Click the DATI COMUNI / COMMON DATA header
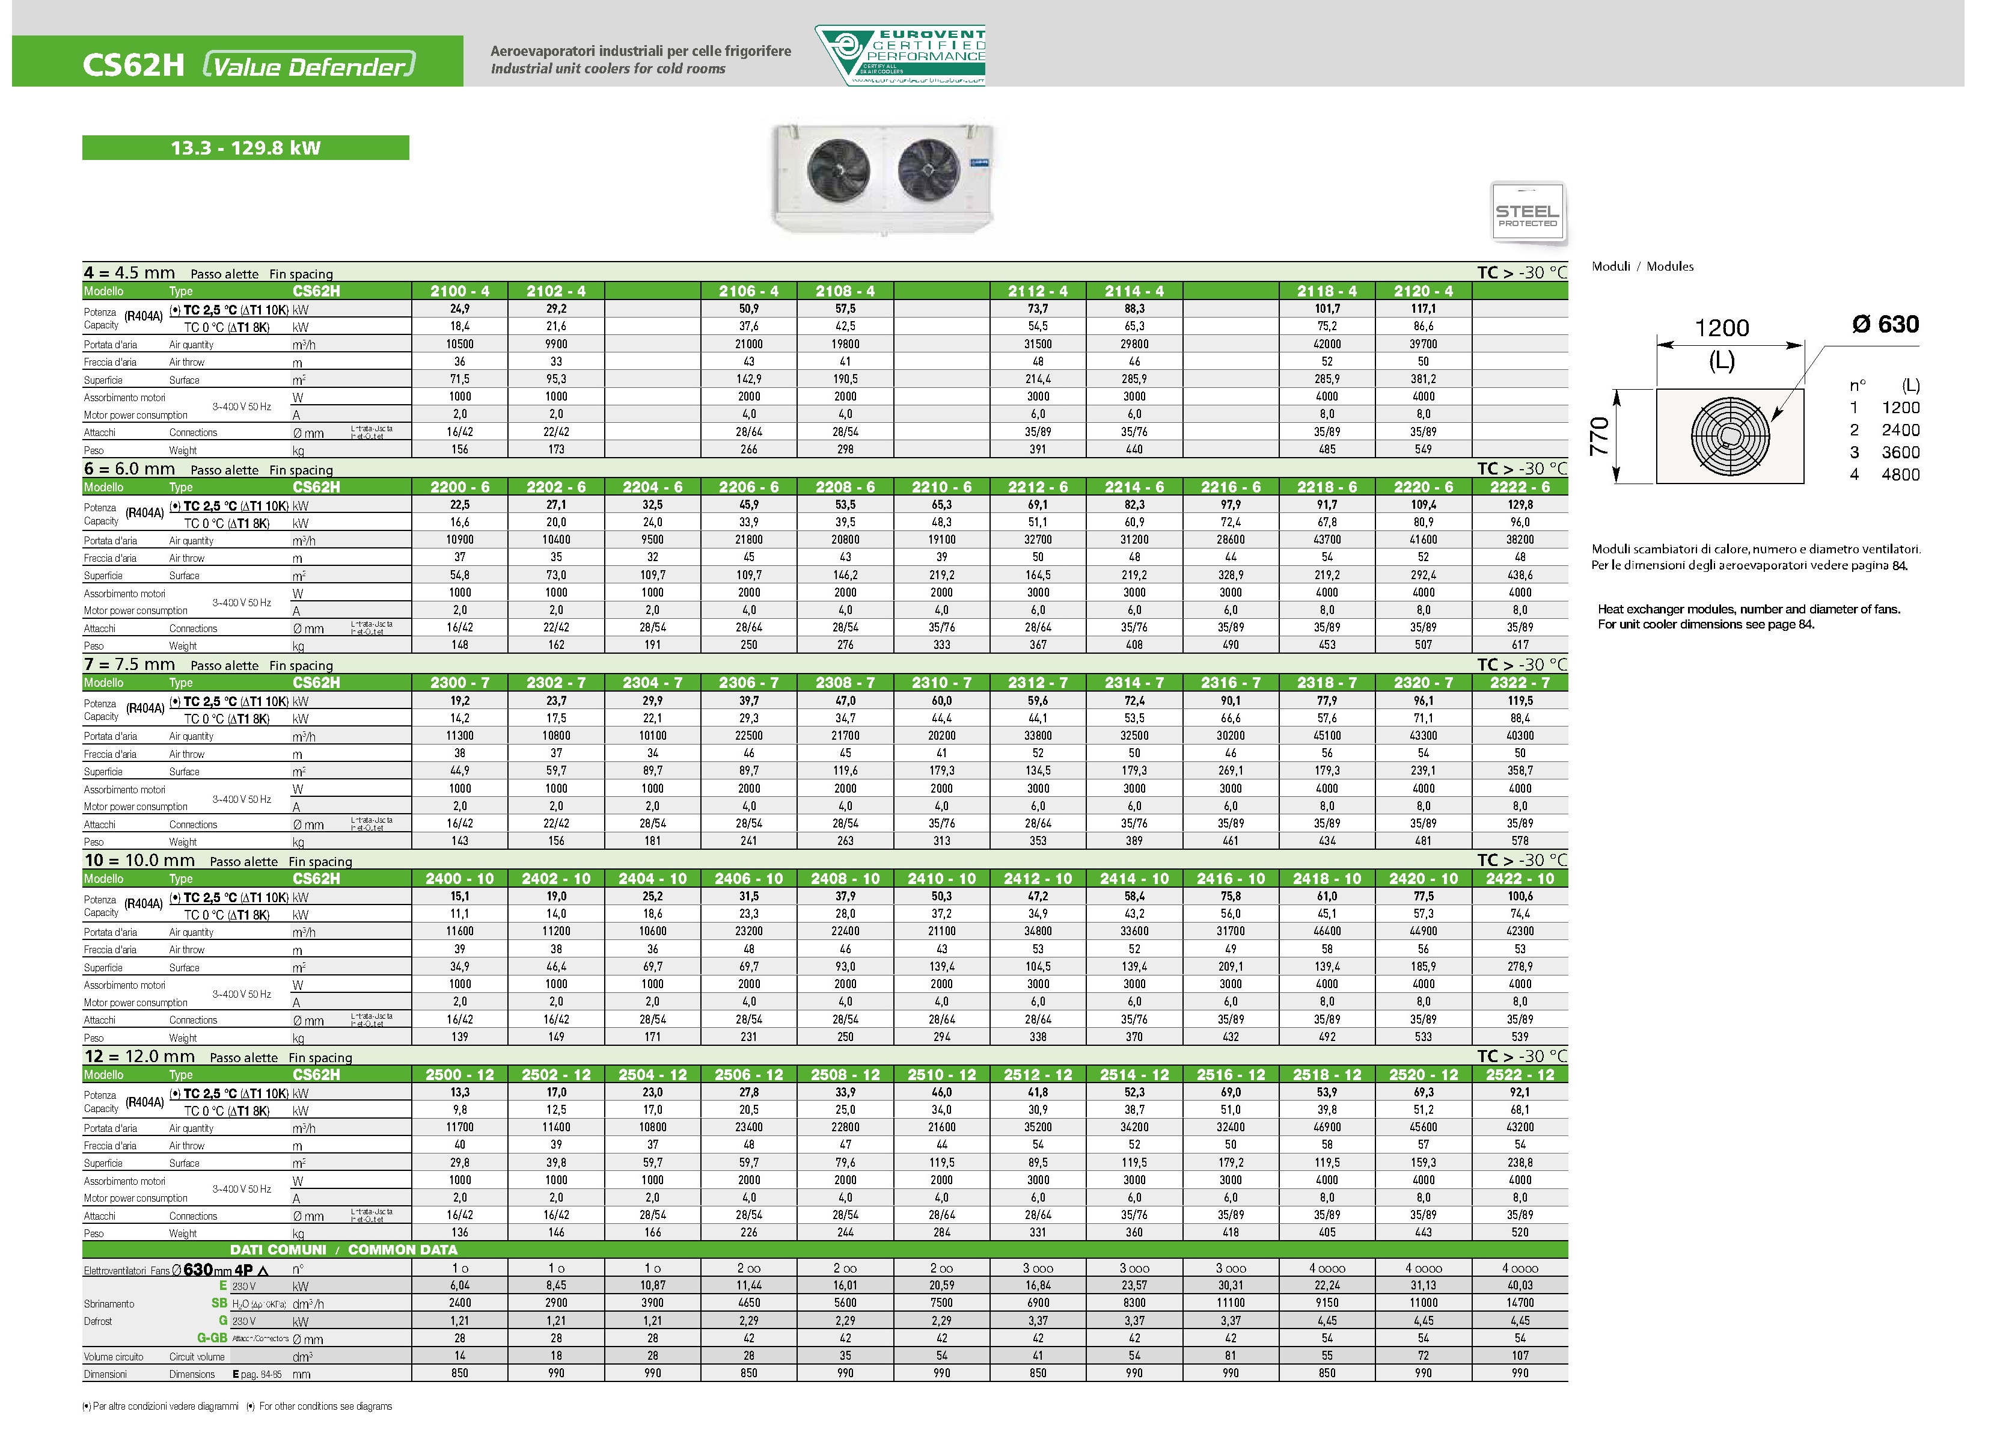Viewport: 1994px width, 1453px height. pos(343,1250)
